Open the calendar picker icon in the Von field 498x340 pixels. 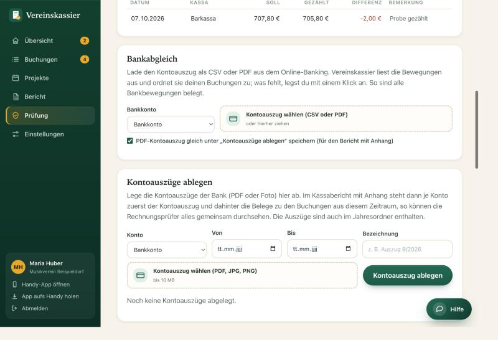coord(273,248)
